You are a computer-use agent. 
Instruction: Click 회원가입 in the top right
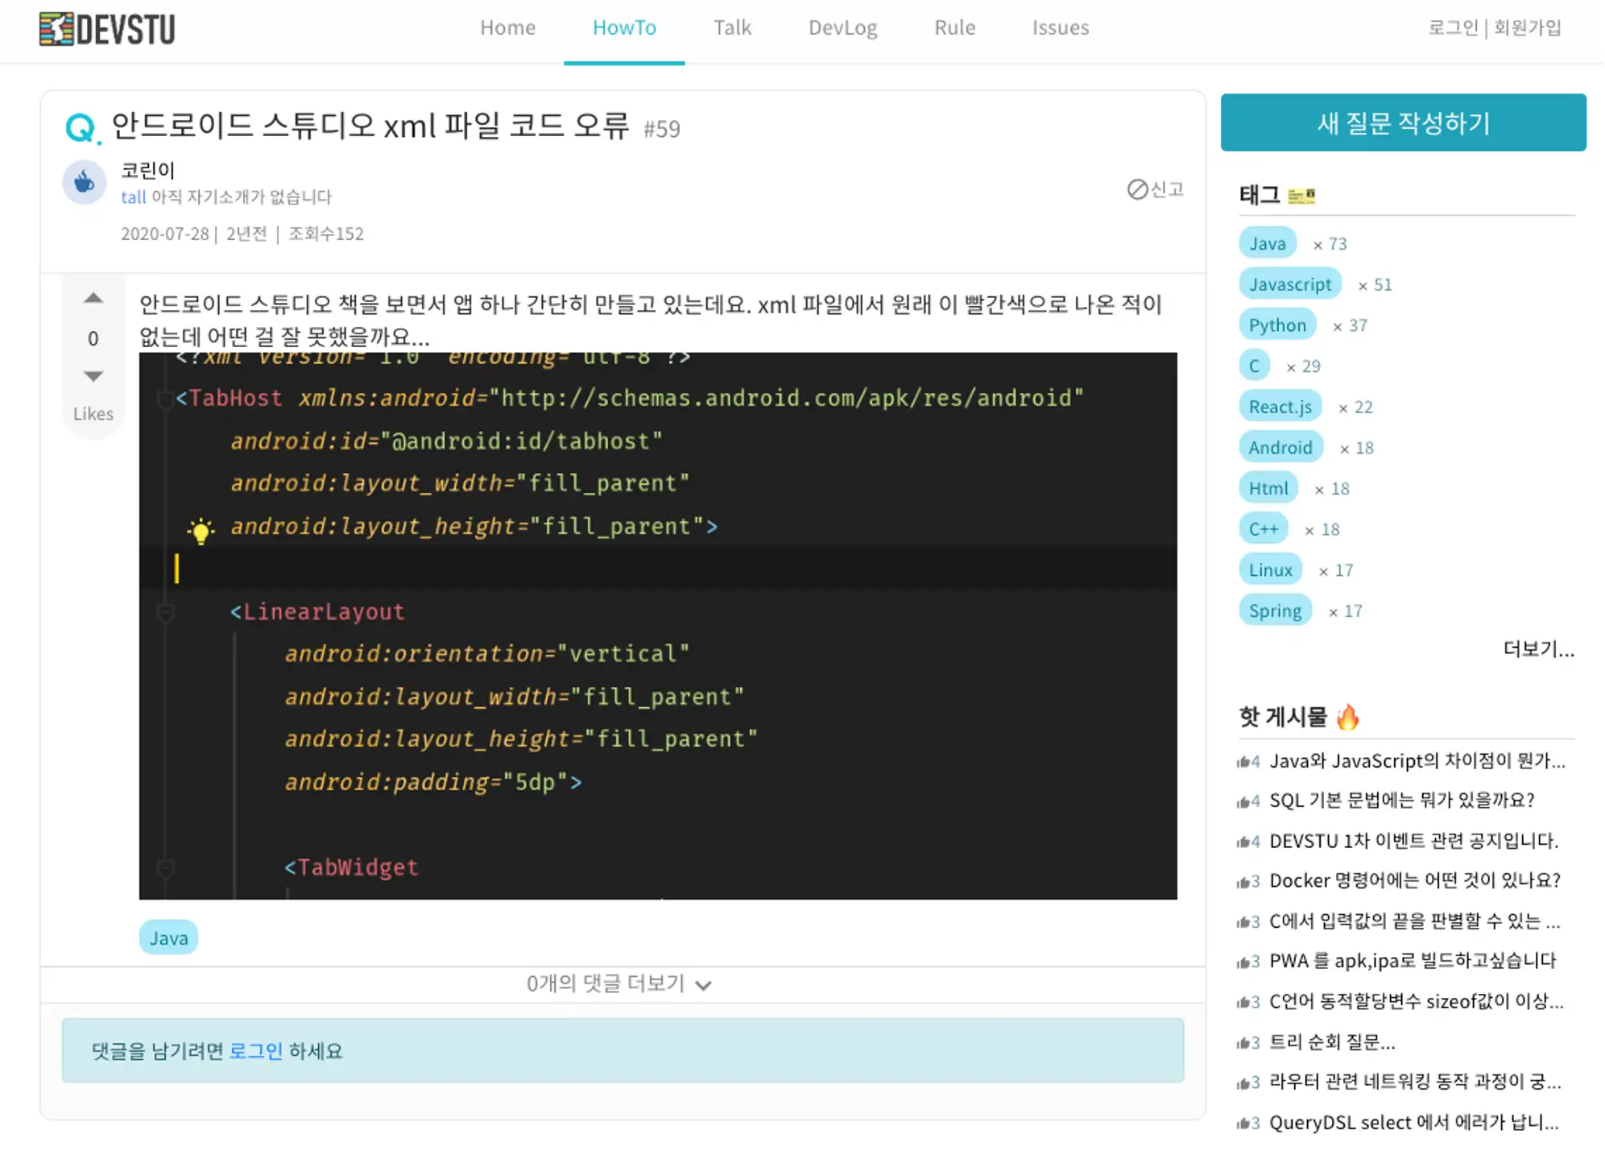(x=1527, y=28)
